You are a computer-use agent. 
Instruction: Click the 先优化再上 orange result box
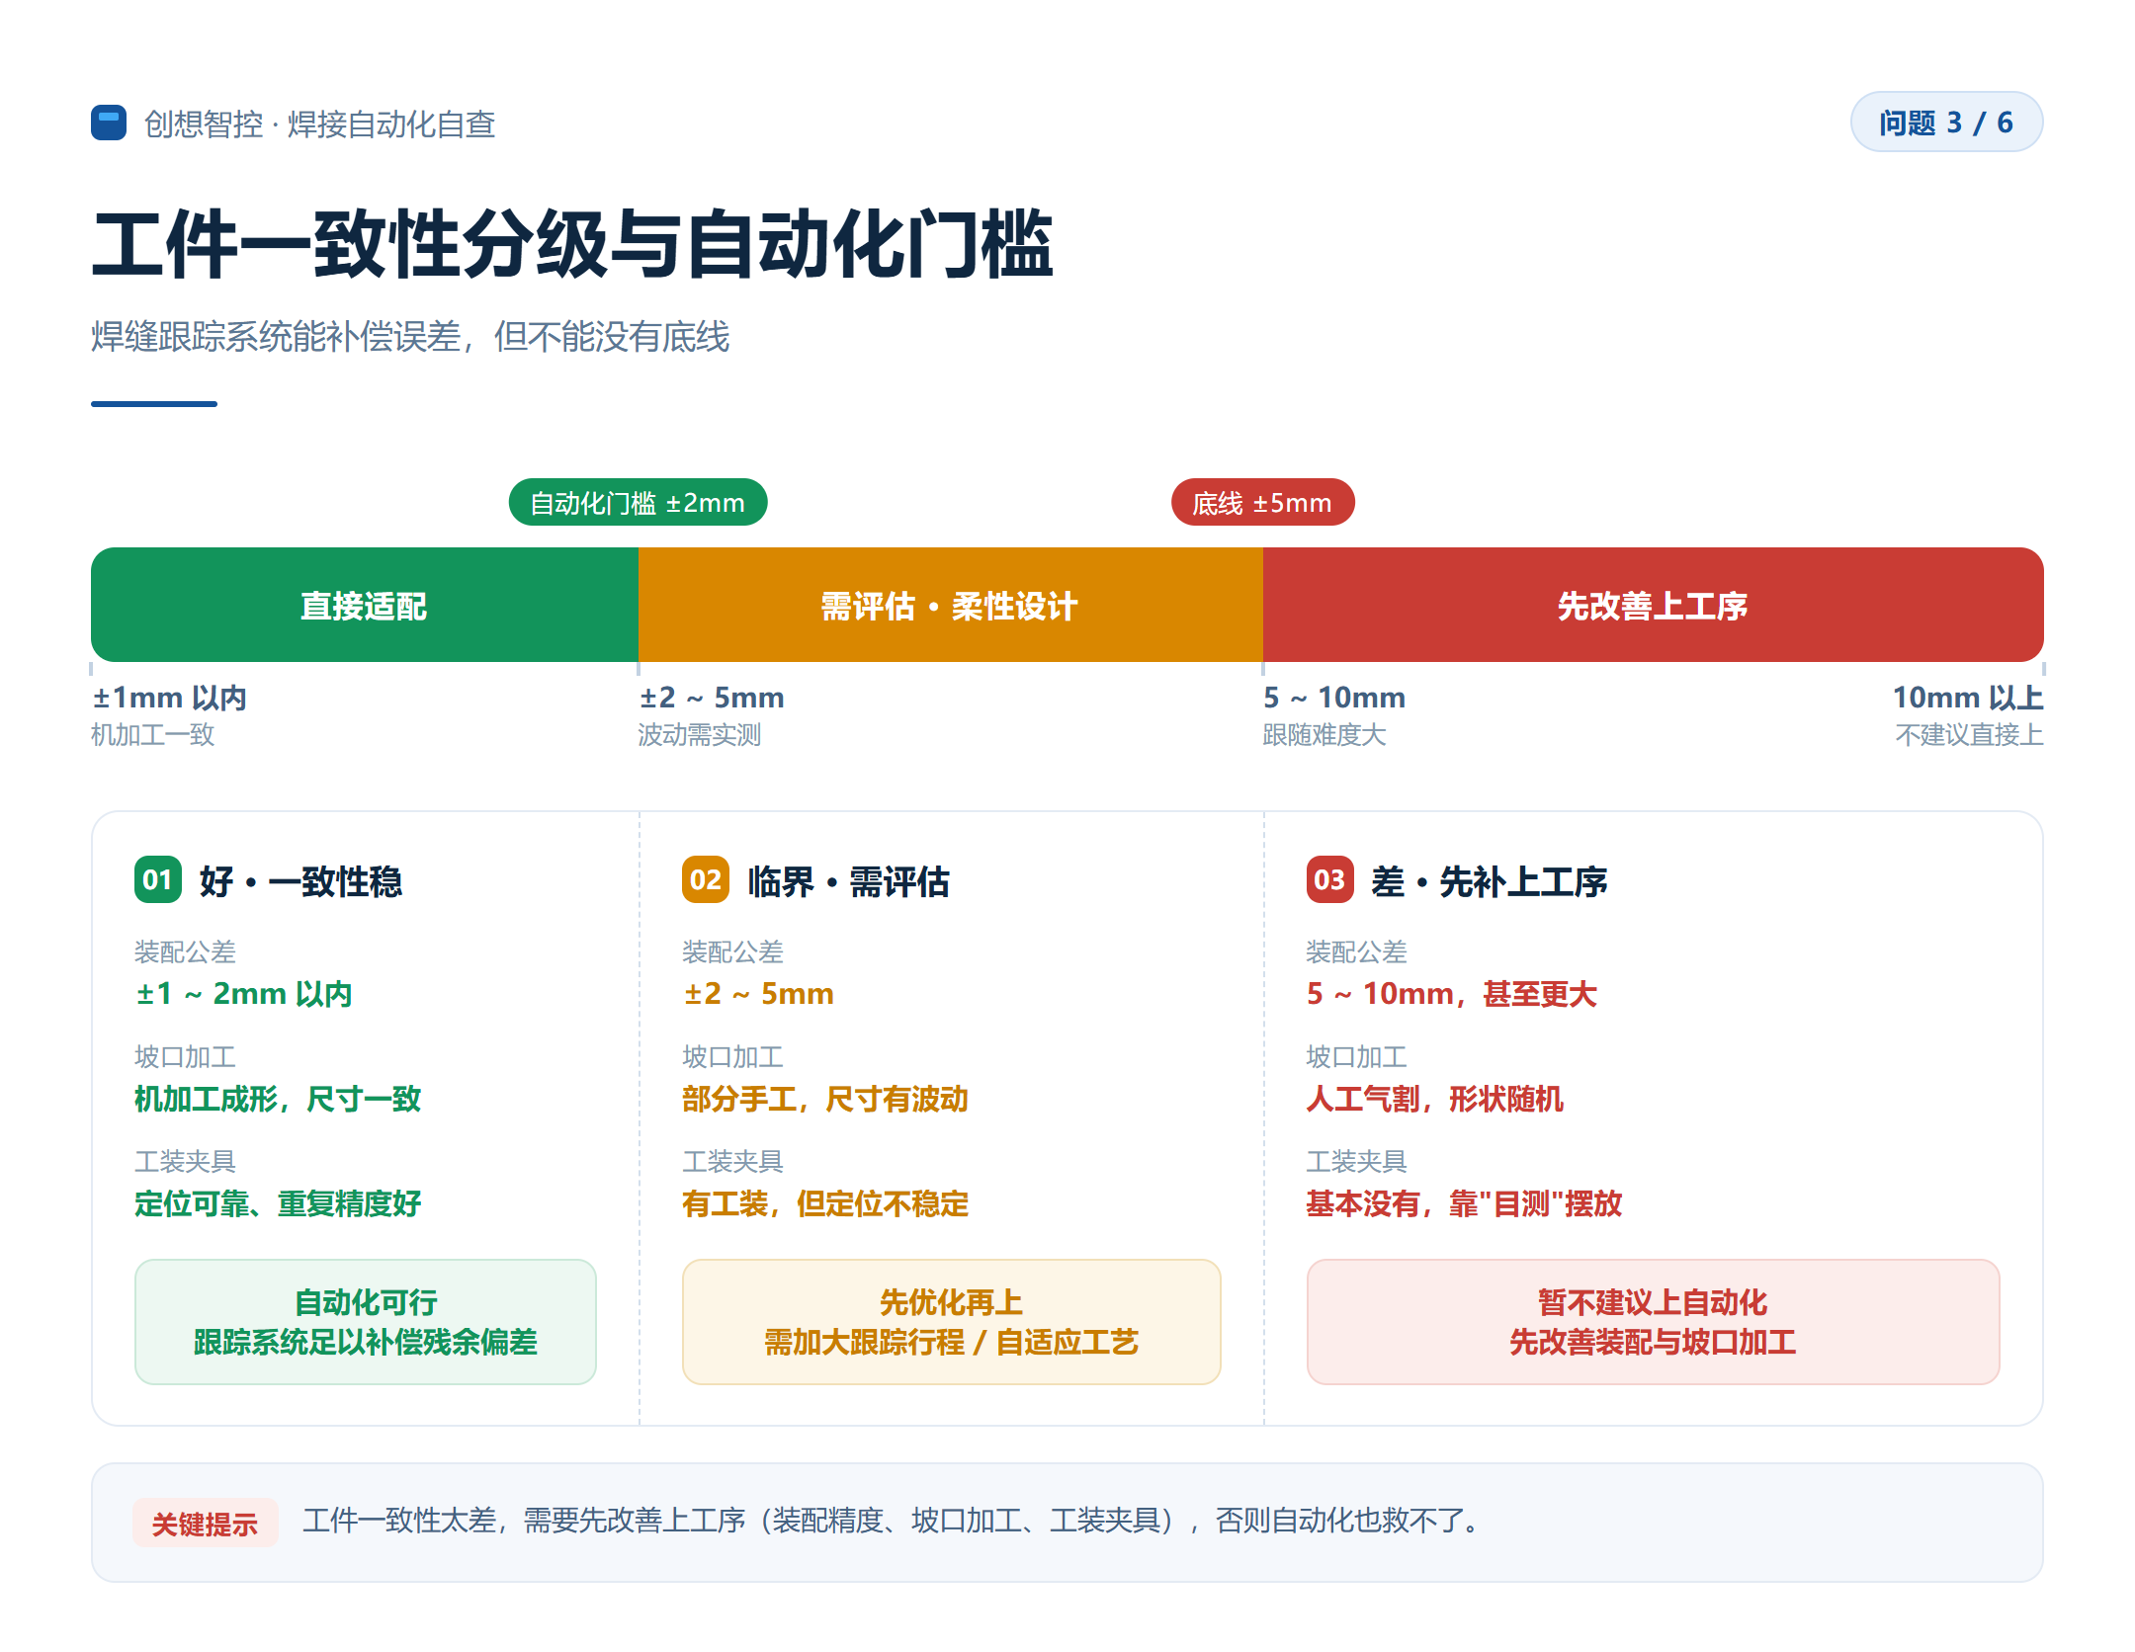coord(951,1322)
